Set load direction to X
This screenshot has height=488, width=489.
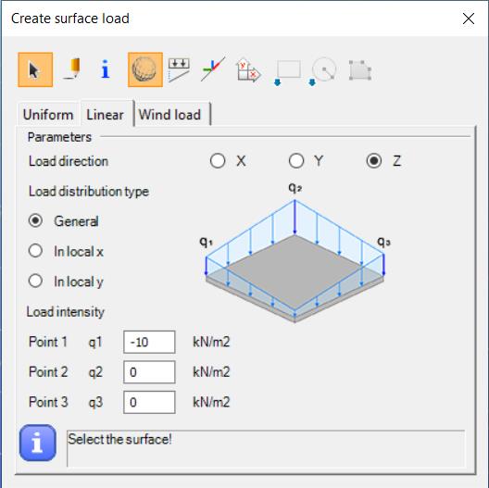pos(228,161)
